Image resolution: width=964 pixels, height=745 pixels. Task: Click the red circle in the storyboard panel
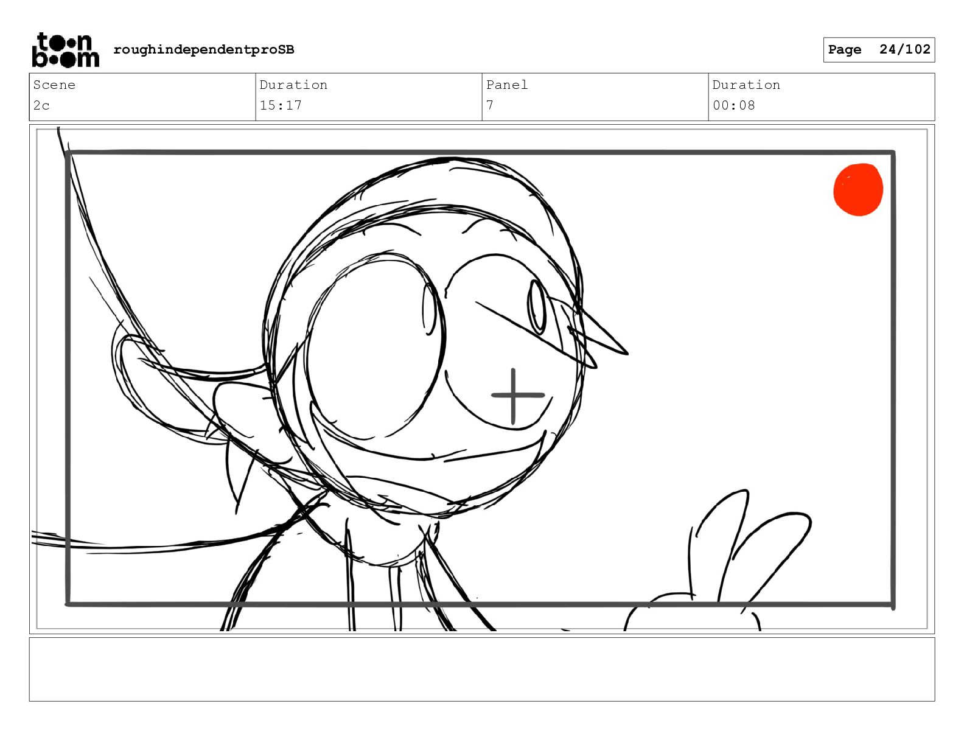(x=858, y=189)
